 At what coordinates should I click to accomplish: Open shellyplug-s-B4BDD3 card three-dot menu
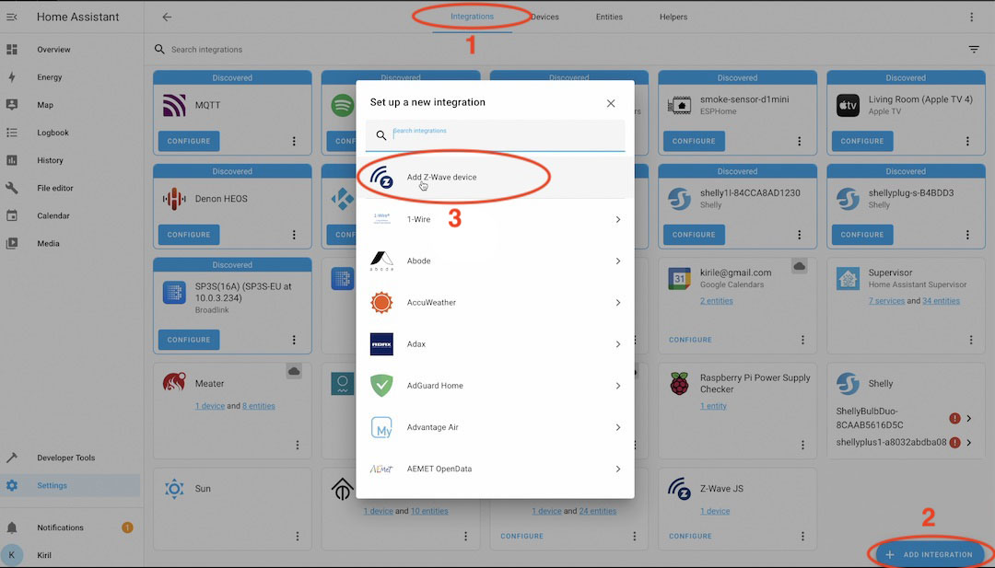[x=967, y=235]
